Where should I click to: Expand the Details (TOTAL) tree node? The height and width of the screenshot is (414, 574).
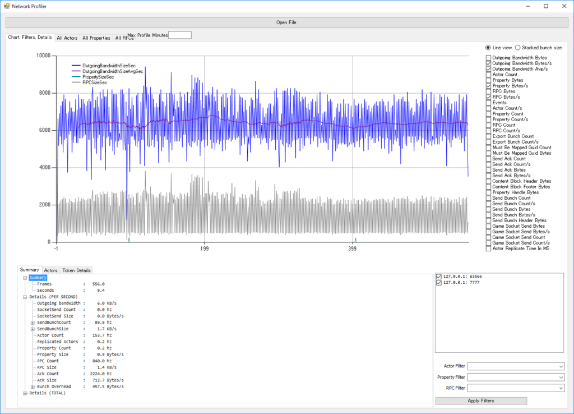[25, 393]
